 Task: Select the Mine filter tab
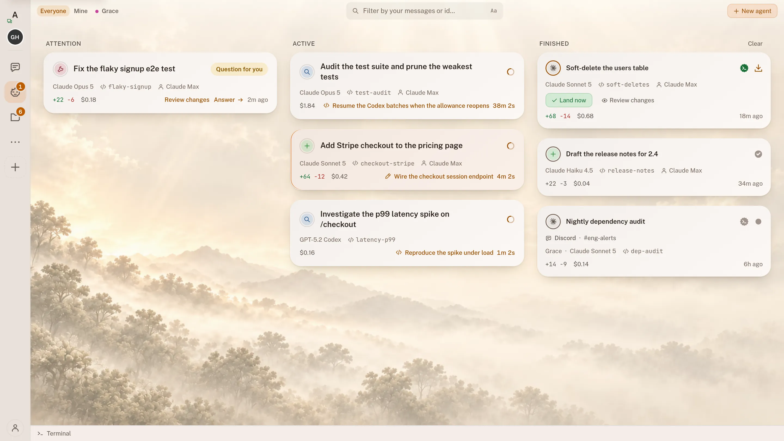[x=81, y=11]
